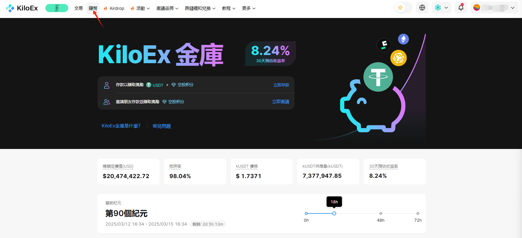Click the 立即存款 link

[281, 85]
